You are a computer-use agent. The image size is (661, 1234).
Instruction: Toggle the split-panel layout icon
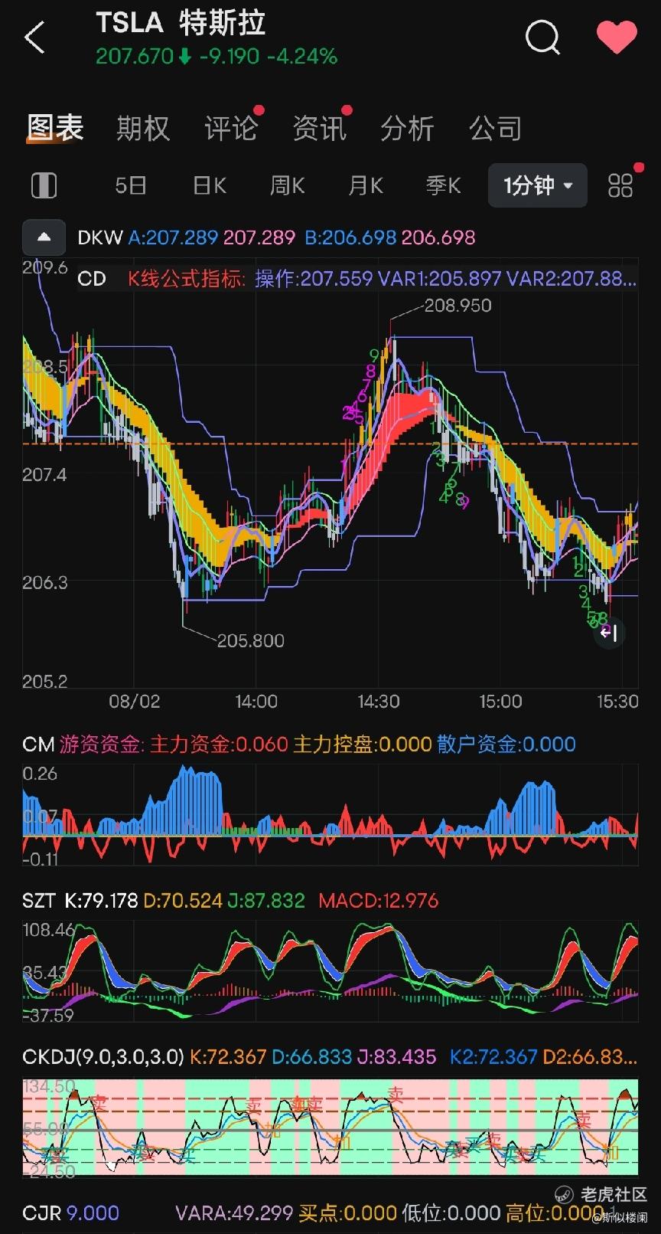[44, 185]
